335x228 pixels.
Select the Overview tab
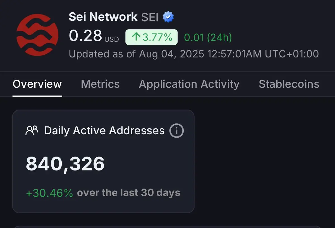(37, 84)
